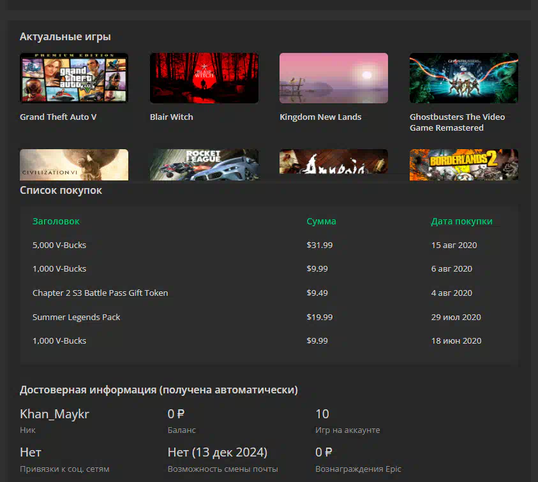Click the date 29 июл 2020
The image size is (538, 482).
pos(456,317)
